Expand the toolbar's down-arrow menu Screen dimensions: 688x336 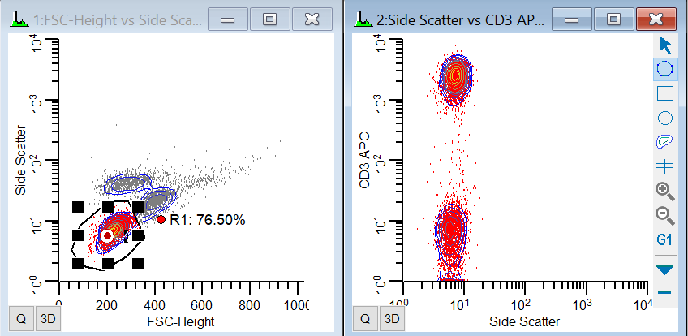(x=665, y=269)
